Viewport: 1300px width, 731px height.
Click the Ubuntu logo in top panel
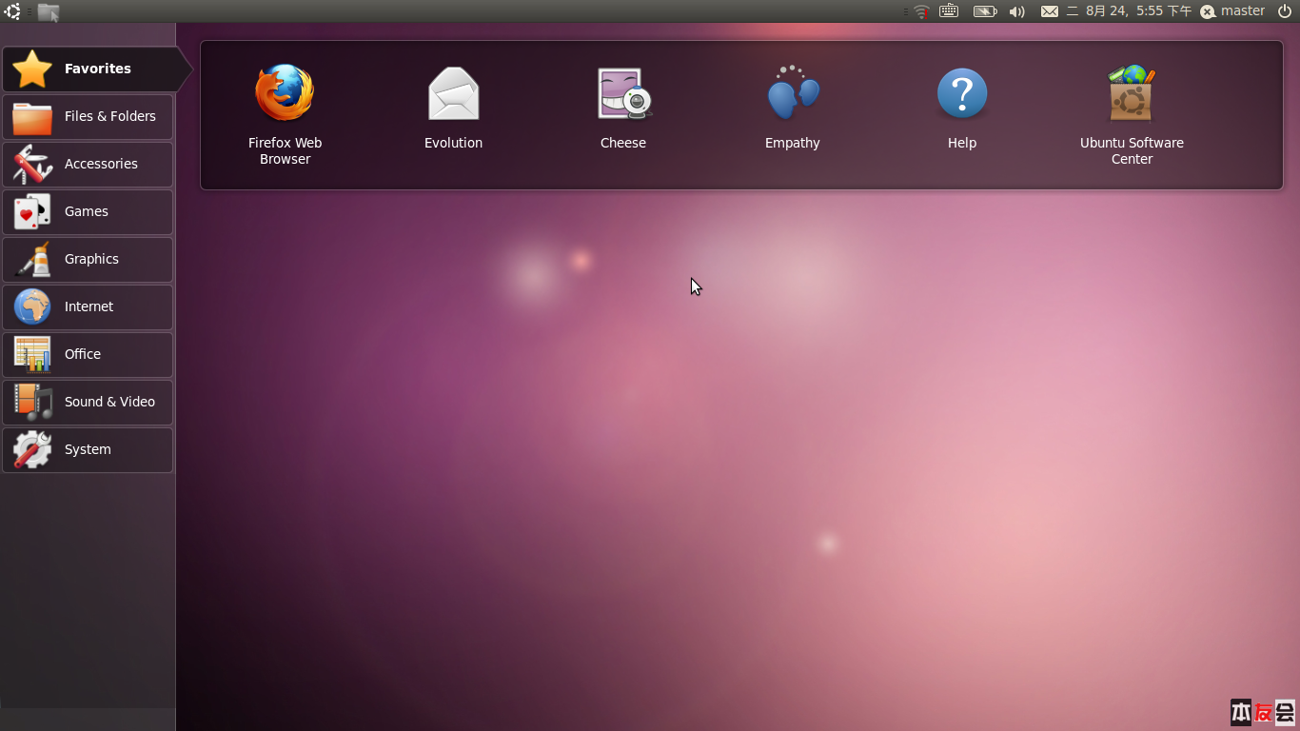(x=12, y=11)
